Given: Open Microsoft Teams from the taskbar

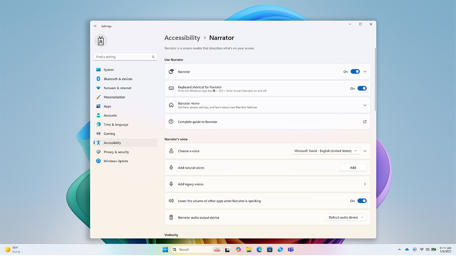Looking at the screenshot, I should pos(291,250).
